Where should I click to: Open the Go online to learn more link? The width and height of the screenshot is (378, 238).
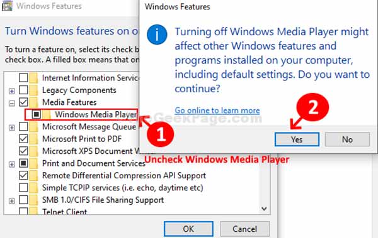point(217,111)
